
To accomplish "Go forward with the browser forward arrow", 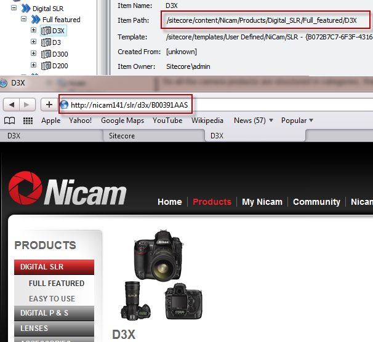I will [x=27, y=105].
